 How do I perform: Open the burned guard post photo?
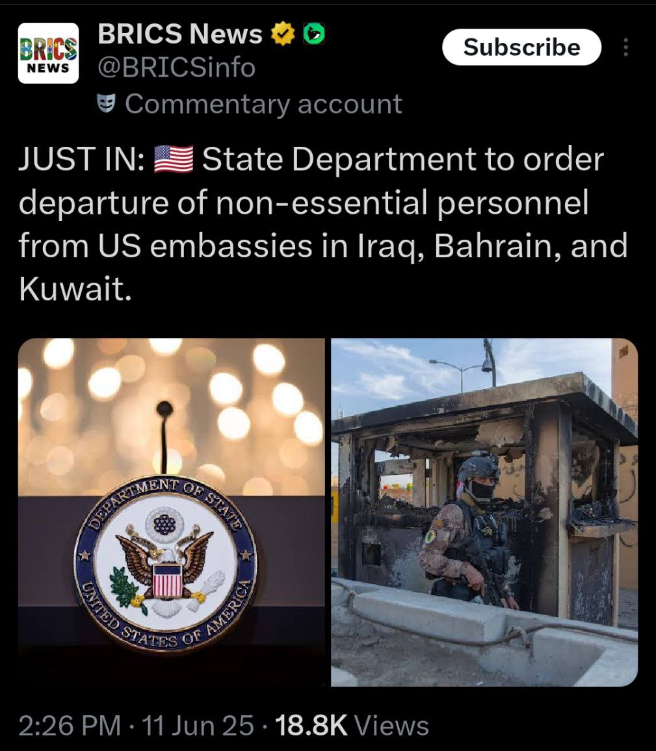[x=484, y=512]
